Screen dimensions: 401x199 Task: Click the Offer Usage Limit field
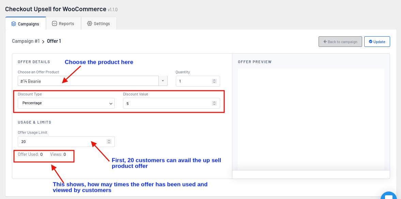(66, 142)
